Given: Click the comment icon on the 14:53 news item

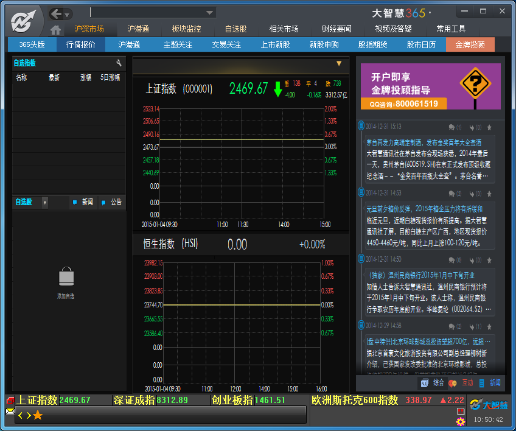Looking at the screenshot, I should [452, 194].
